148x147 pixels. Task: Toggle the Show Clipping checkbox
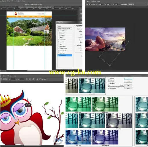click(109, 88)
